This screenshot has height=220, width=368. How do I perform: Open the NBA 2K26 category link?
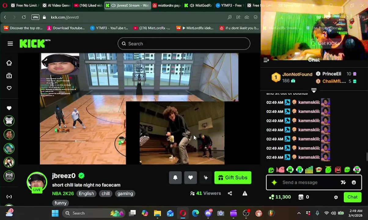[x=63, y=193]
